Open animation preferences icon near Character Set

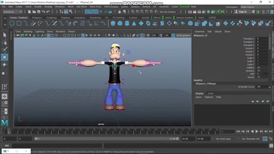[271, 139]
